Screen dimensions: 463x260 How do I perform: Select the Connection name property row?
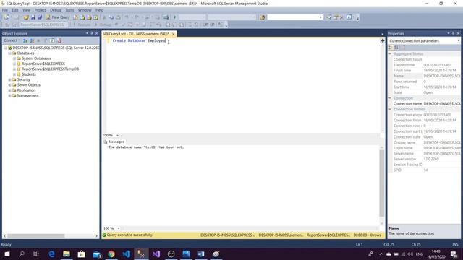point(425,104)
